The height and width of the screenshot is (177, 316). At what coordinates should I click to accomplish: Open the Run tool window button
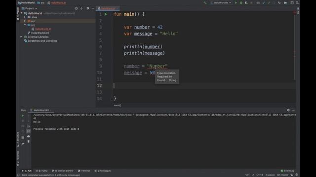pos(27,171)
